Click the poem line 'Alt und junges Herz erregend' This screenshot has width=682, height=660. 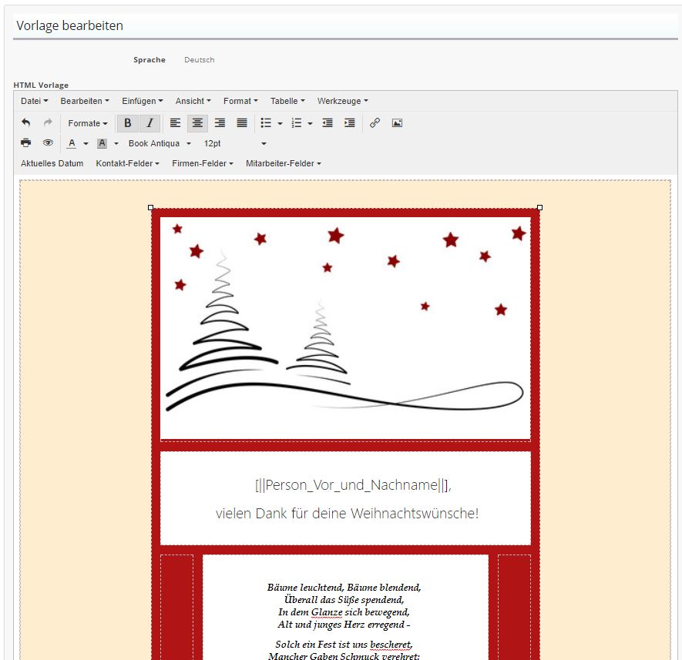341,625
